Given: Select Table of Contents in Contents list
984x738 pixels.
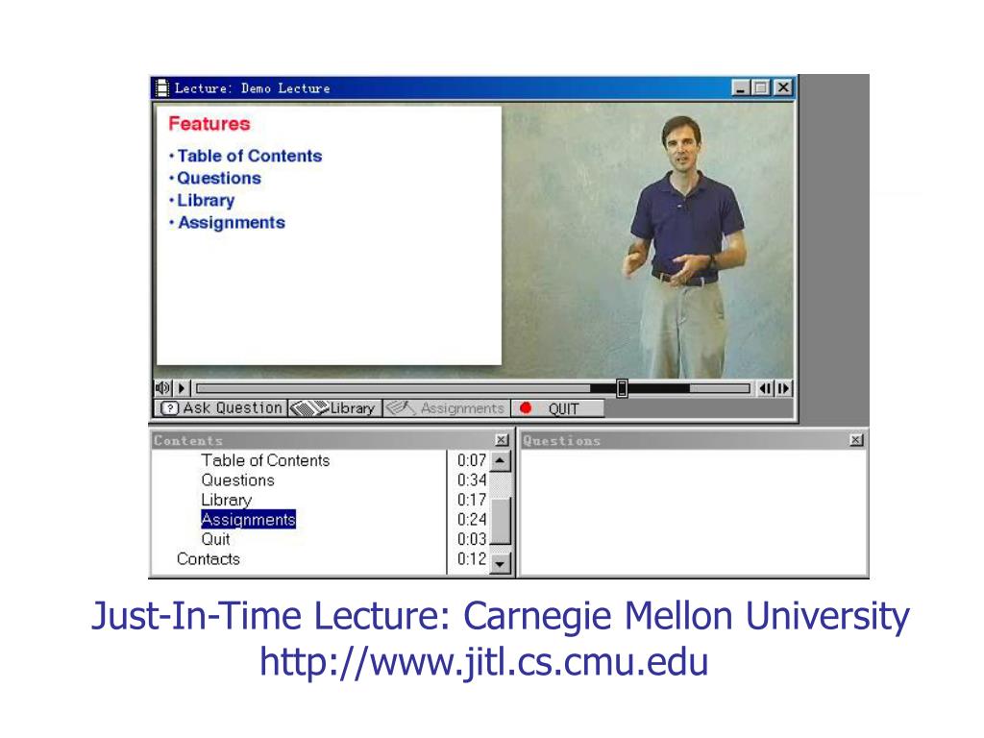Looking at the screenshot, I should 265,460.
